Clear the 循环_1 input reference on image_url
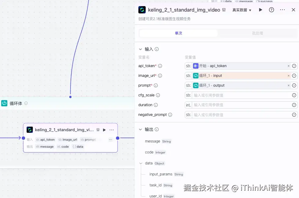The height and width of the screenshot is (198, 299). [288, 76]
